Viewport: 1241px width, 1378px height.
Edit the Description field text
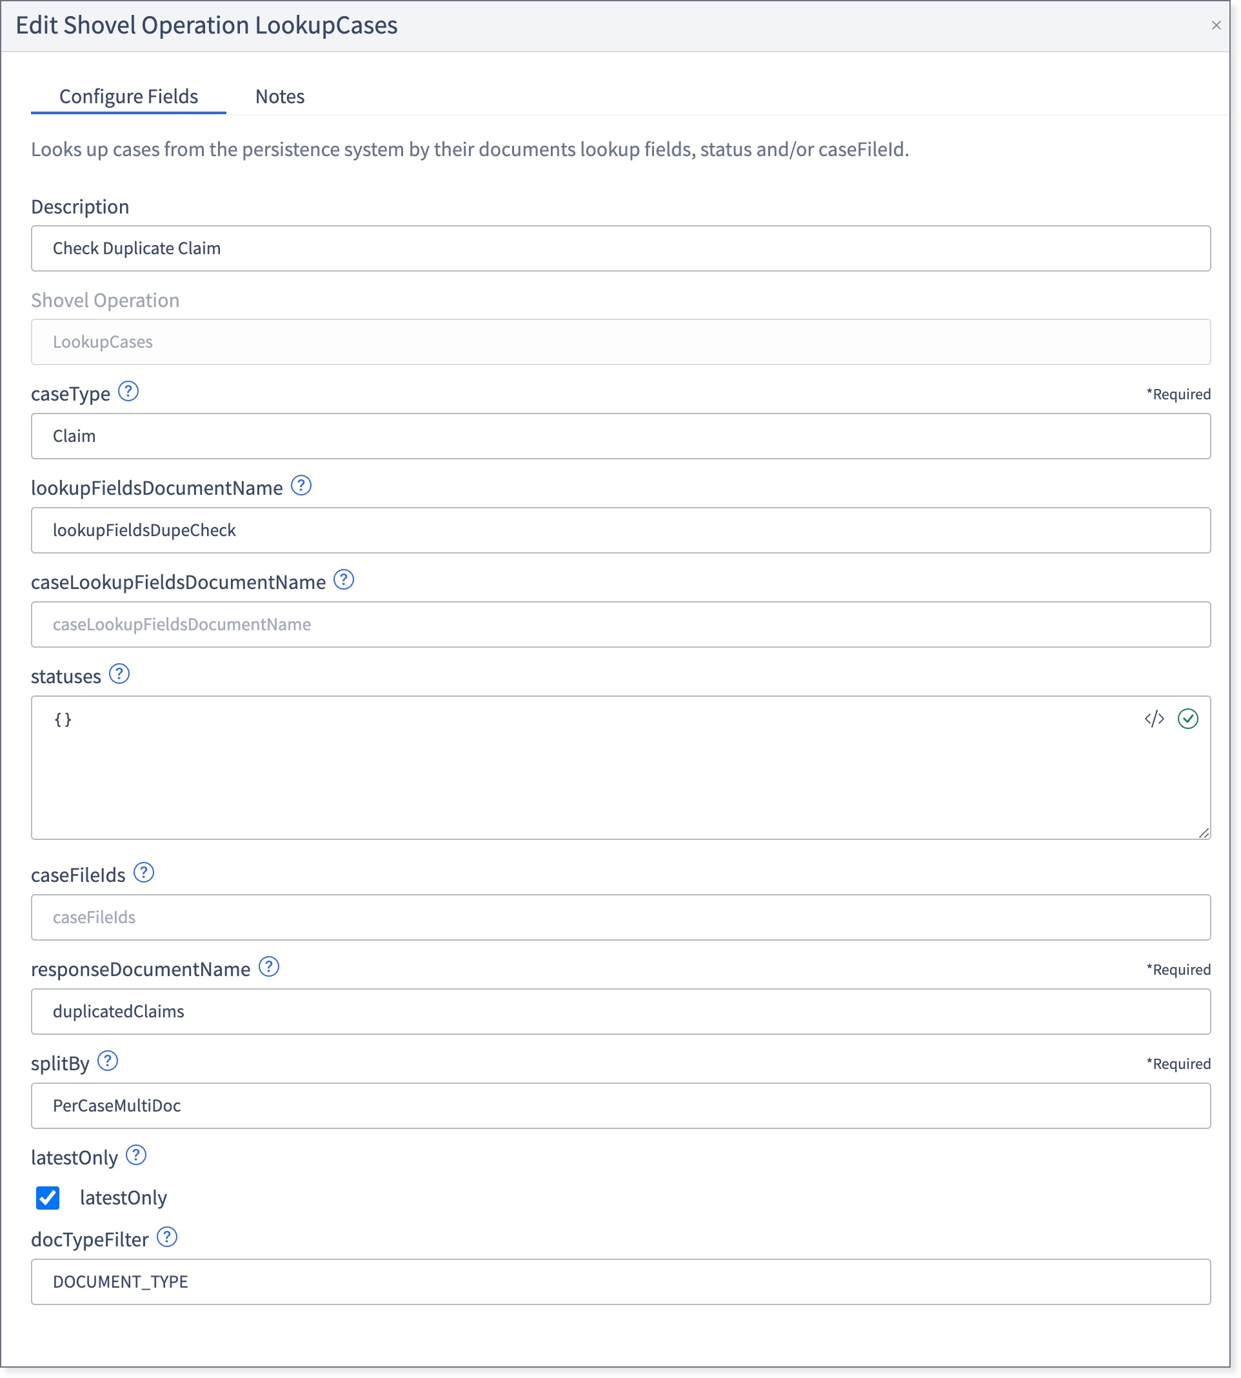pyautogui.click(x=620, y=248)
